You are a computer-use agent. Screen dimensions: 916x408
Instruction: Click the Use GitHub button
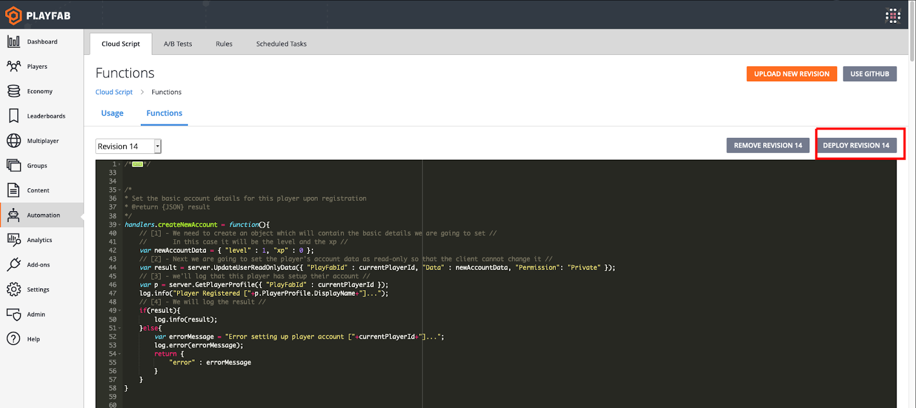tap(870, 74)
